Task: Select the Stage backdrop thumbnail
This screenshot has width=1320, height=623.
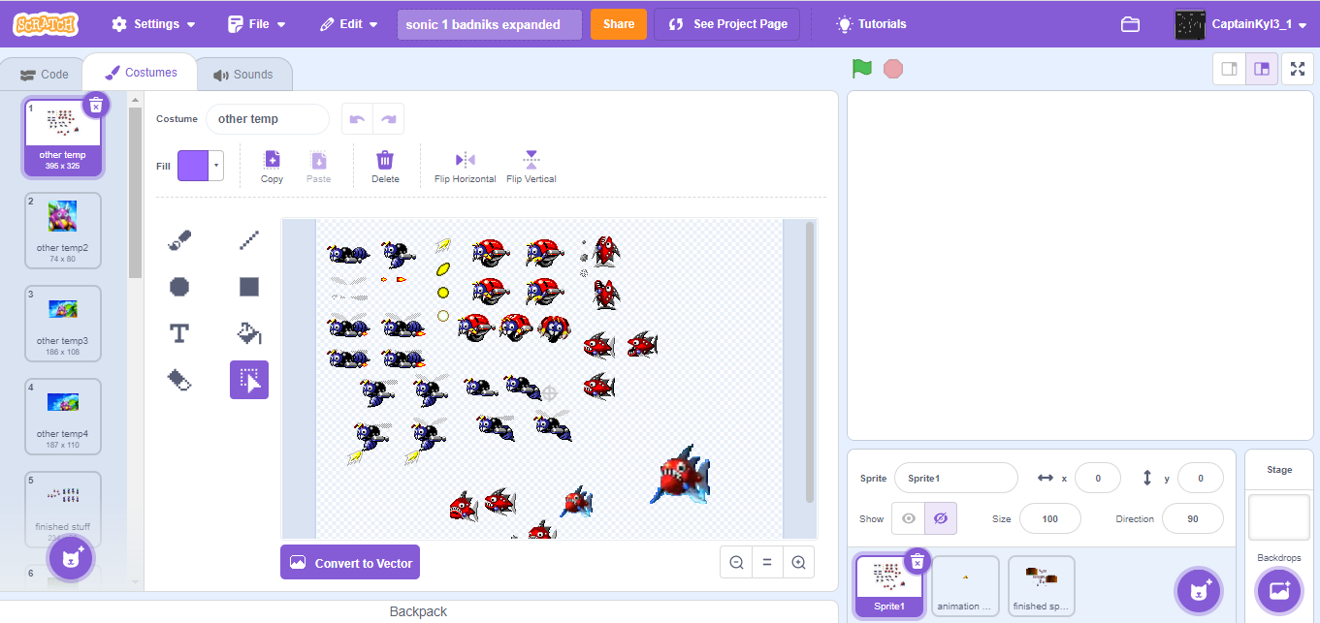Action: coord(1279,517)
